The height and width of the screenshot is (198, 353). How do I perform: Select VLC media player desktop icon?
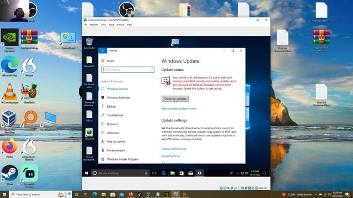tap(9, 94)
